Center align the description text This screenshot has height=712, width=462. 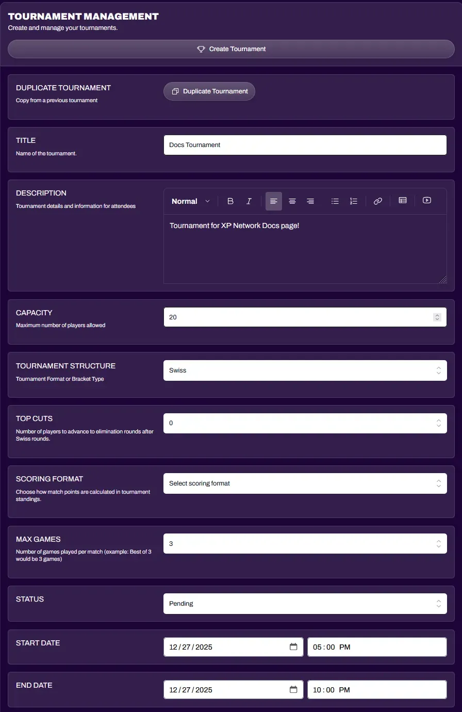click(292, 201)
